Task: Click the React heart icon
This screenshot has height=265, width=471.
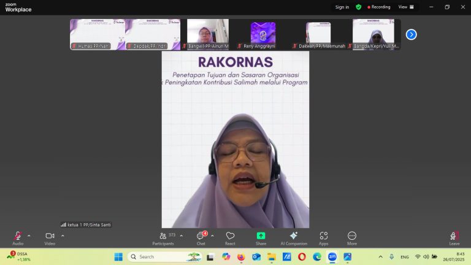Action: (x=230, y=236)
